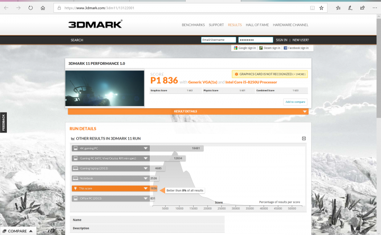Expand the This score dropdown arrow
The height and width of the screenshot is (235, 381).
tap(146, 188)
